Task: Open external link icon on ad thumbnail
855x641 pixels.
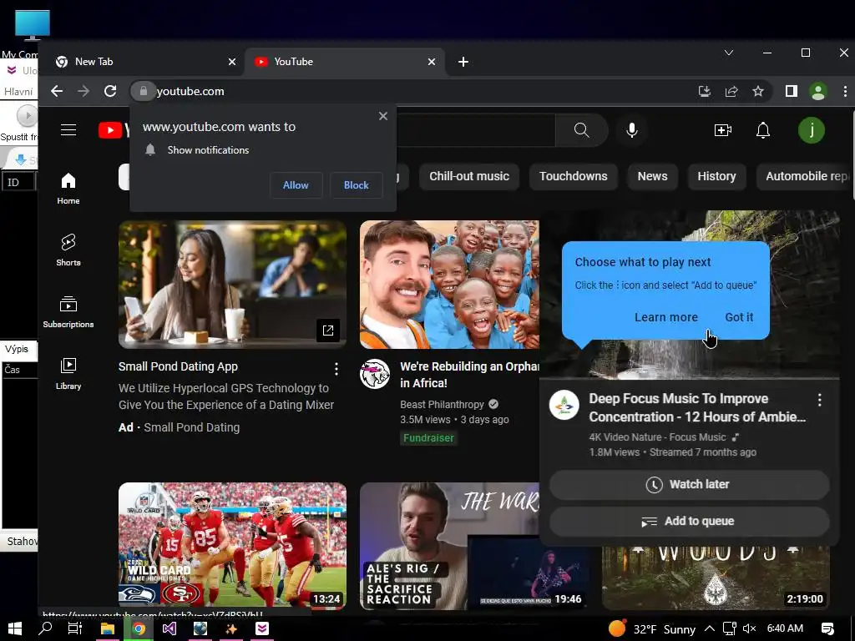Action: pyautogui.click(x=327, y=331)
